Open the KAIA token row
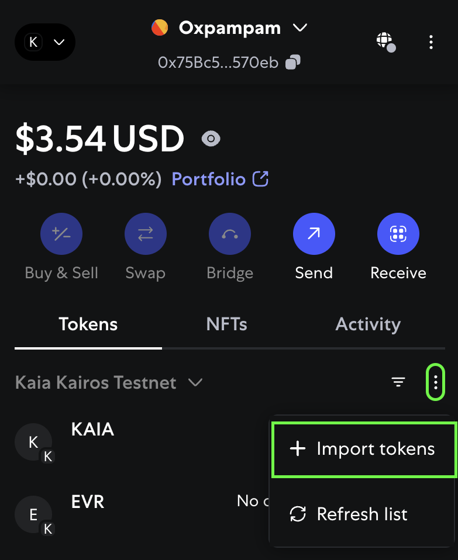The height and width of the screenshot is (560, 458). [x=142, y=442]
